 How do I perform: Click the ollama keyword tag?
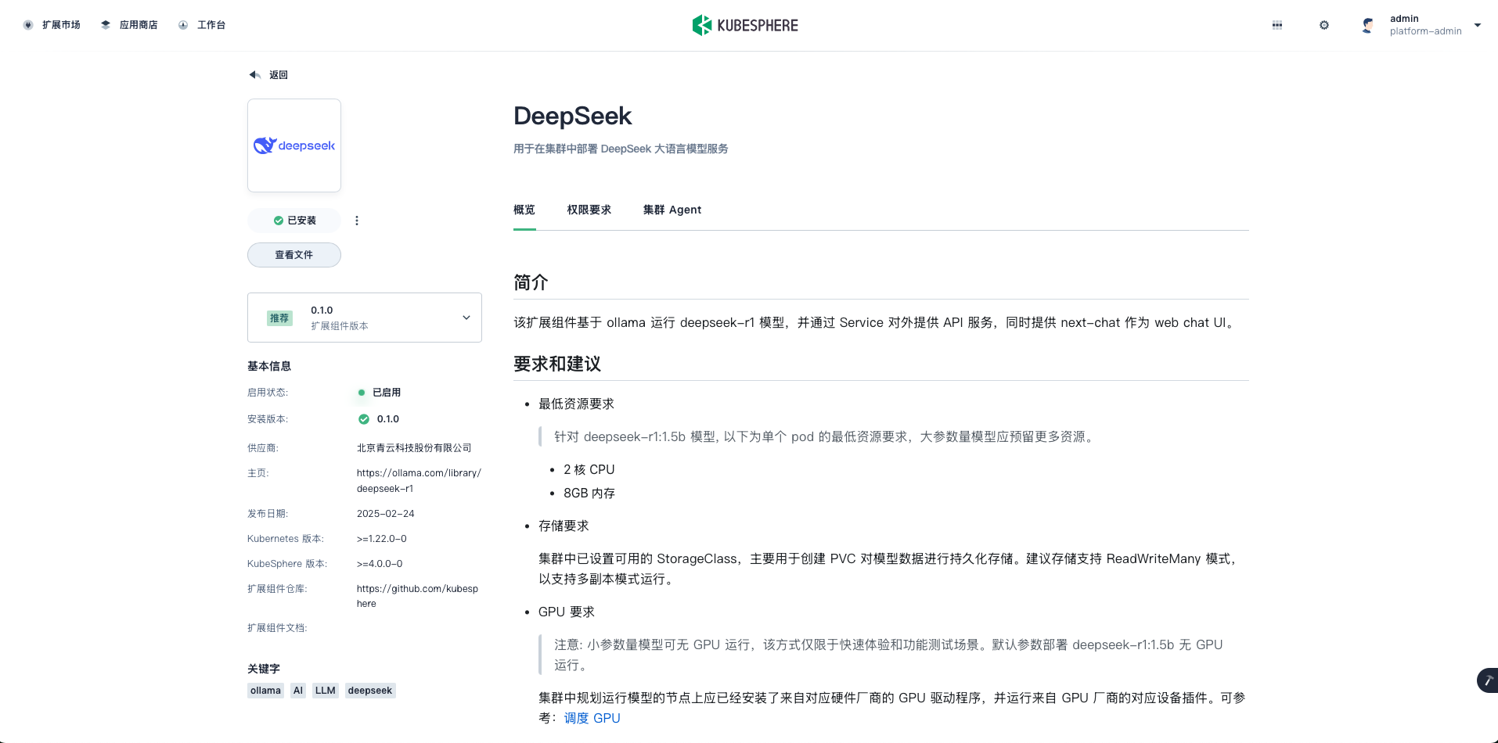pos(265,691)
